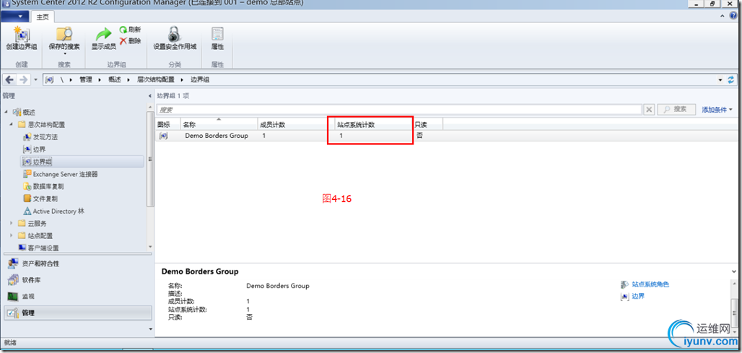Click the Create Boundary Group (创建边界组) ribbon icon
The image size is (742, 353).
[x=22, y=39]
